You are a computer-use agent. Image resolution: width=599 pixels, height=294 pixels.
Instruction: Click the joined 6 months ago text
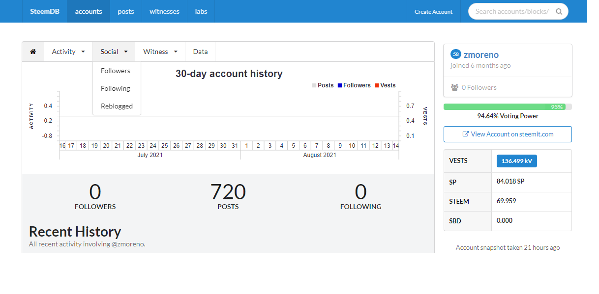click(480, 65)
